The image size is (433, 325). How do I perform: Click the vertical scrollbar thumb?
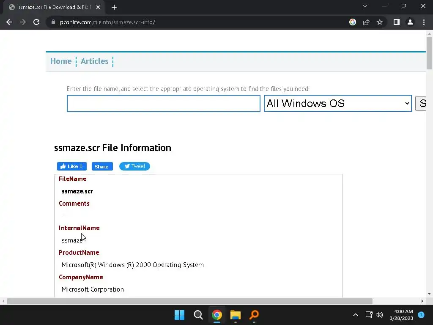[429, 53]
